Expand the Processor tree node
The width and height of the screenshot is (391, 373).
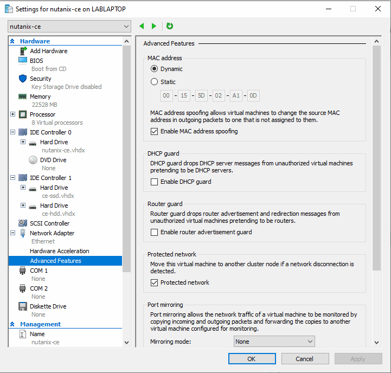point(12,114)
